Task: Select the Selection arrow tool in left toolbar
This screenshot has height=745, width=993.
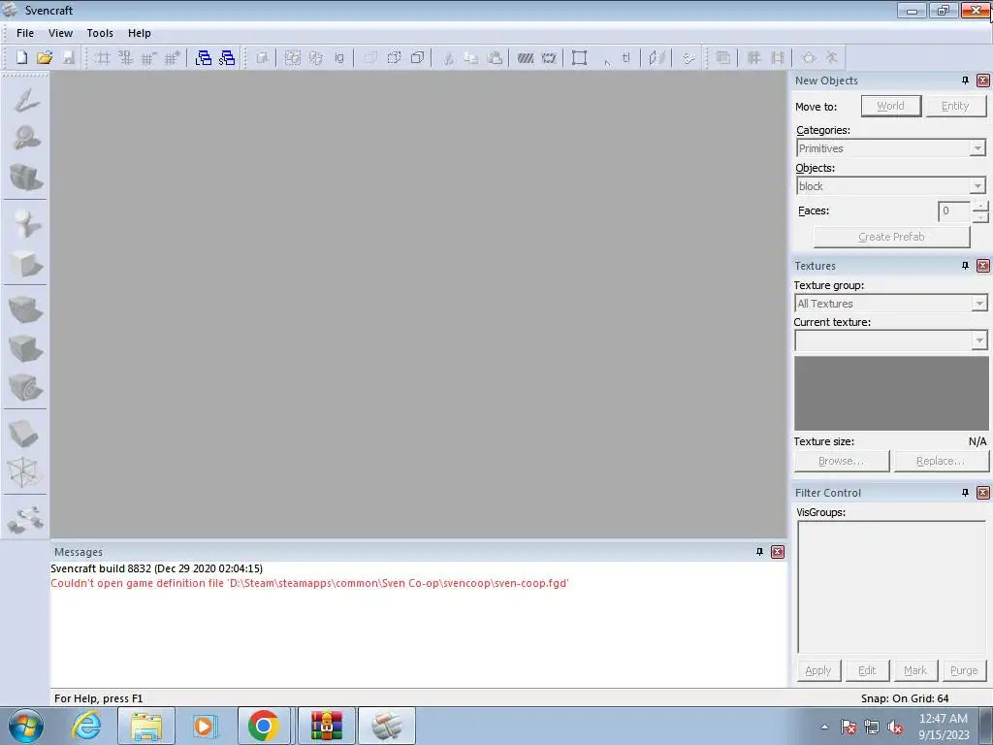Action: pos(25,101)
